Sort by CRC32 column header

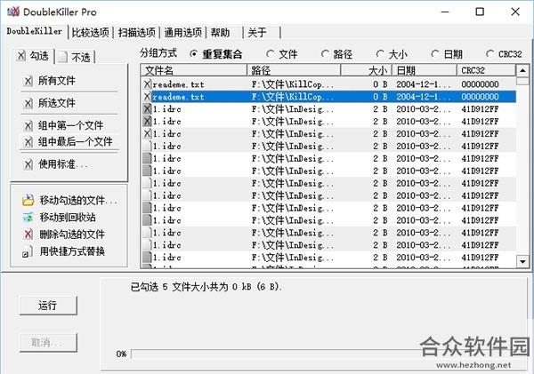tap(486, 70)
